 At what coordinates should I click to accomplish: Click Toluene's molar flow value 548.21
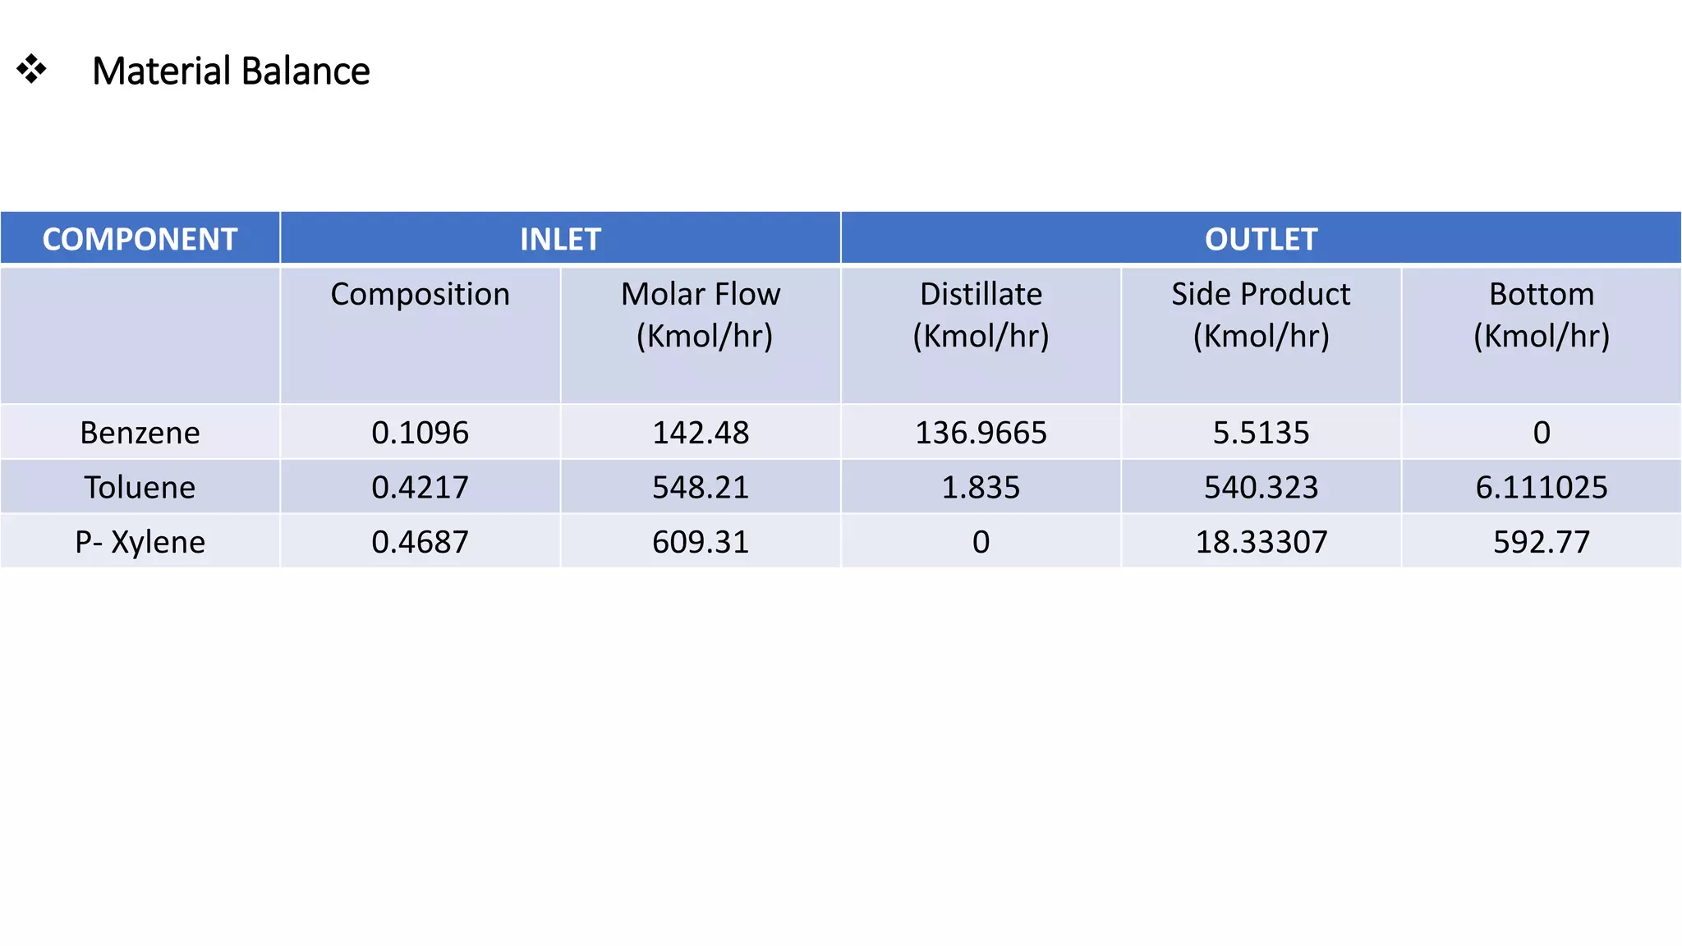[701, 487]
